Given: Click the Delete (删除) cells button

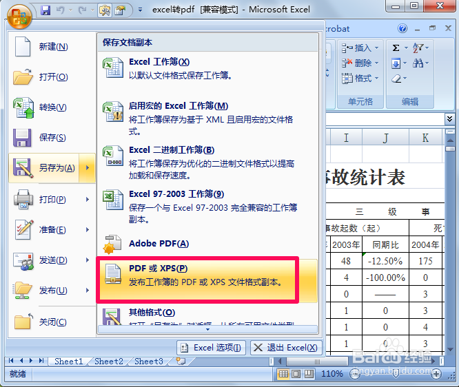Looking at the screenshot, I should pos(357,63).
